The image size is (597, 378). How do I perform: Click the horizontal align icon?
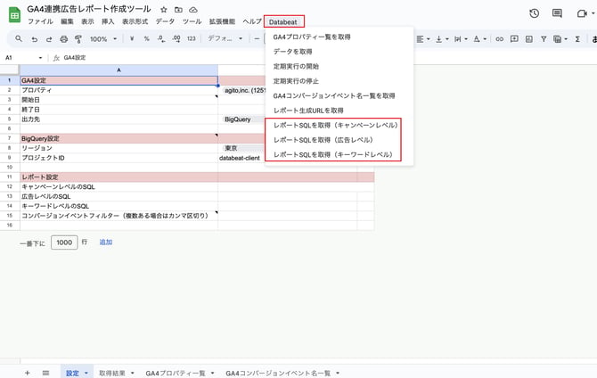click(420, 39)
